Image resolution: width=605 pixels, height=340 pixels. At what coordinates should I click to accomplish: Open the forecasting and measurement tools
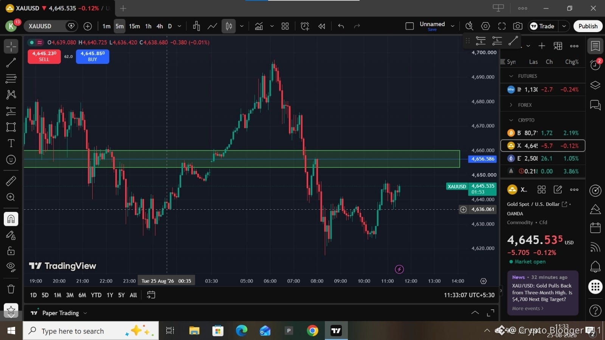(11, 111)
